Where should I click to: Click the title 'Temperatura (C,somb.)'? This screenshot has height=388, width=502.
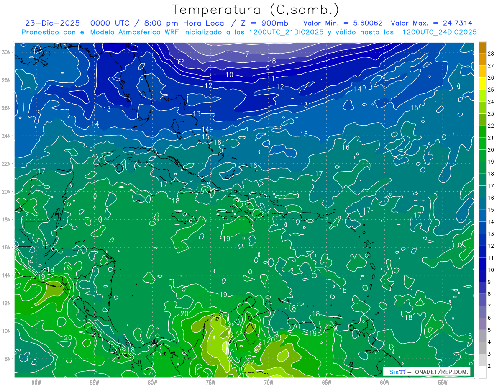click(x=256, y=10)
